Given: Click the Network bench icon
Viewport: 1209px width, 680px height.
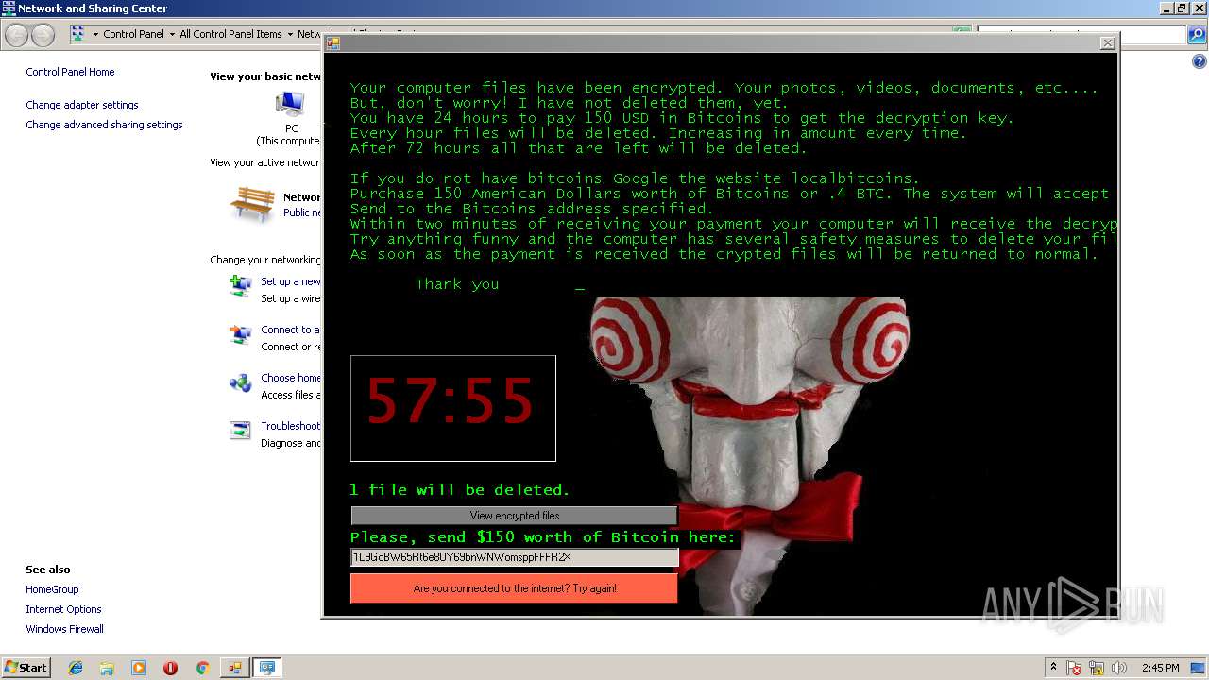Looking at the screenshot, I should click(252, 203).
